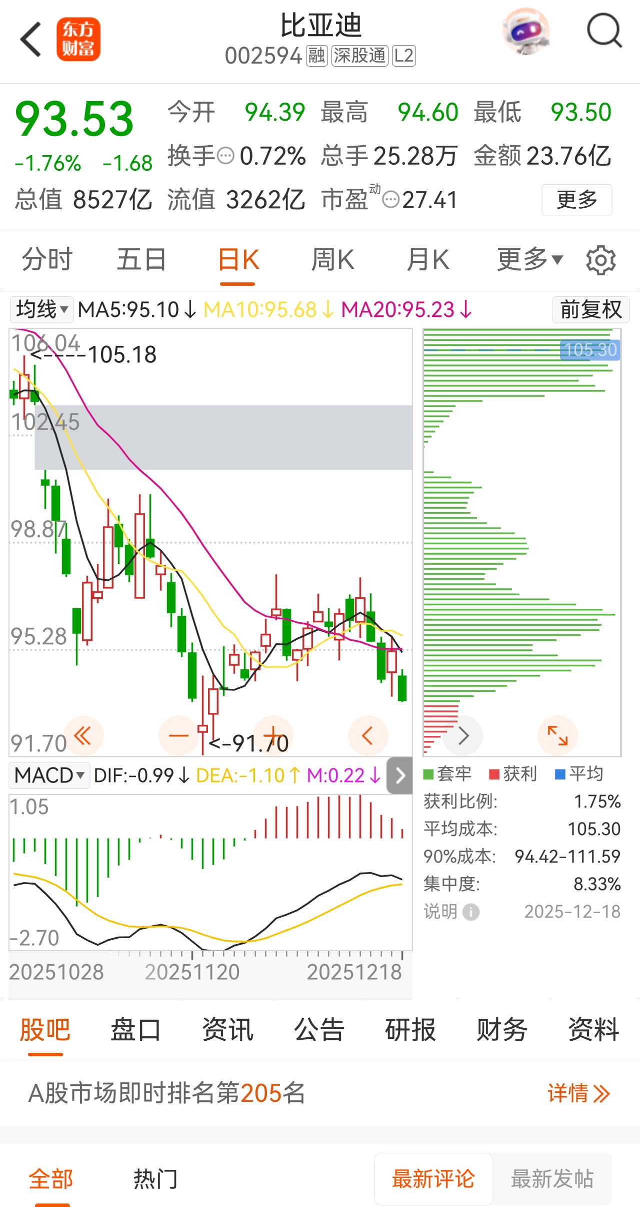Tap the 说明 info icon
The height and width of the screenshot is (1207, 640).
[x=470, y=912]
